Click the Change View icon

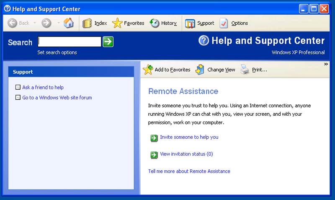pos(200,70)
